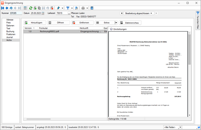The width and height of the screenshot is (201, 130).
Task: Jump to the first record
Action: [2, 8]
